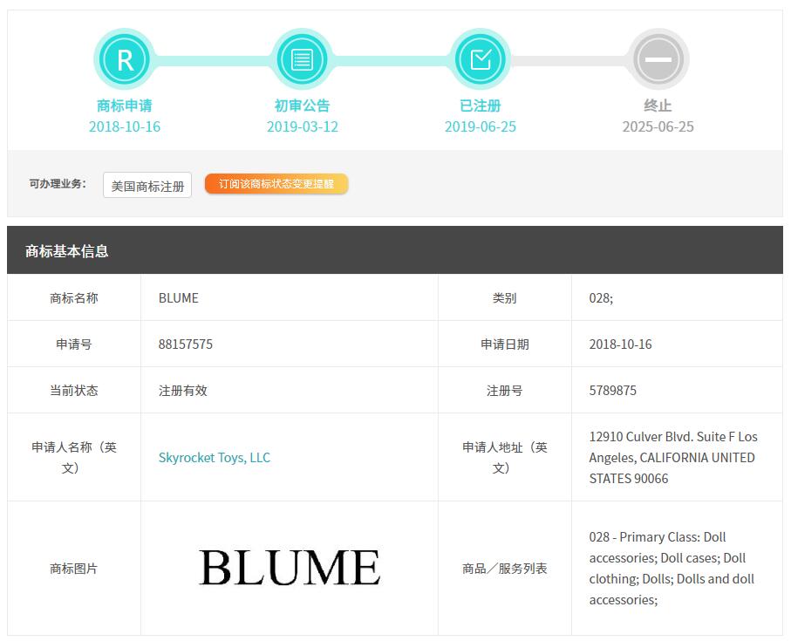Screen dimensions: 791x641
Task: Select the 028 - Primary Class goods description
Action: coord(672,569)
